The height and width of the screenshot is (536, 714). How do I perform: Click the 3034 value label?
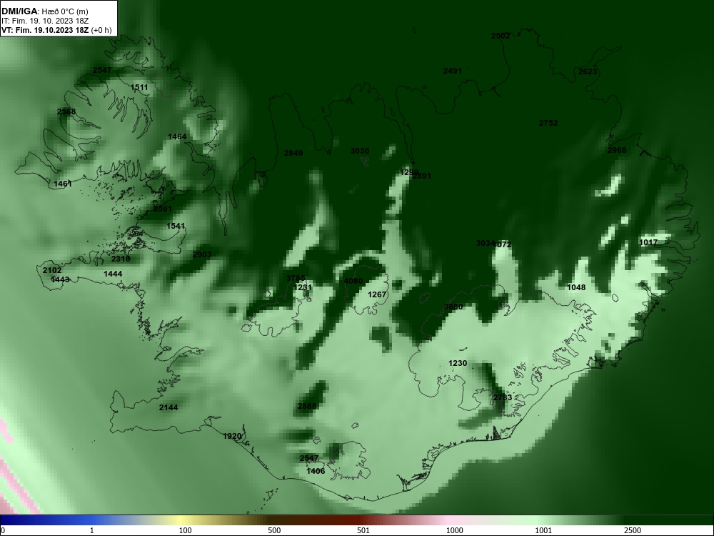coord(485,244)
